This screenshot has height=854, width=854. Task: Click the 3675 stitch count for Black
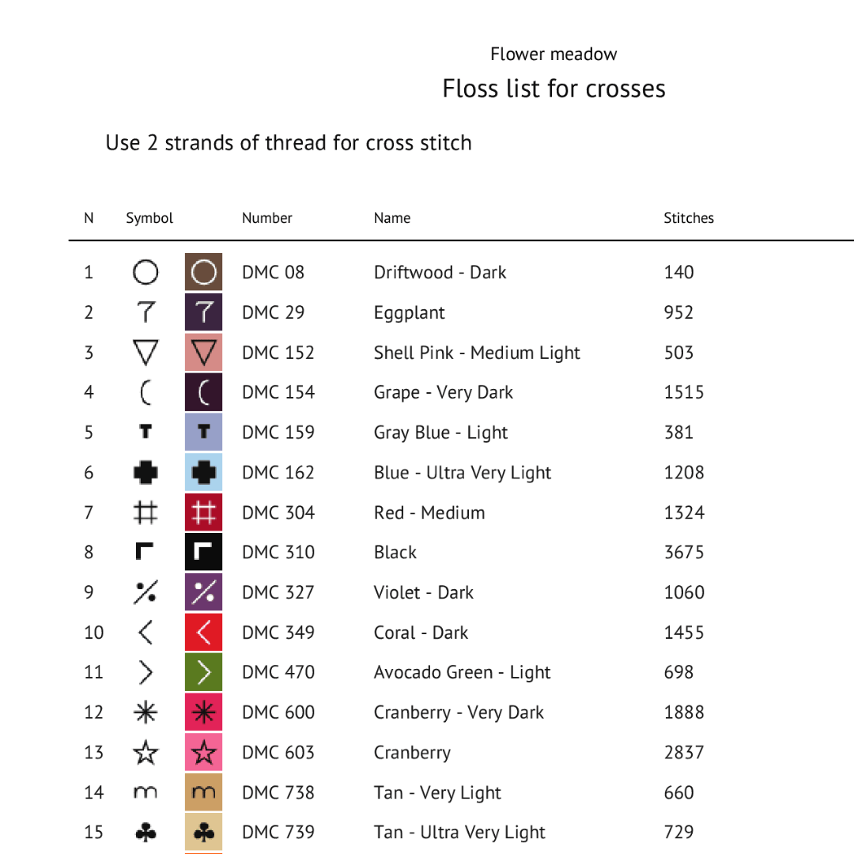click(x=684, y=553)
